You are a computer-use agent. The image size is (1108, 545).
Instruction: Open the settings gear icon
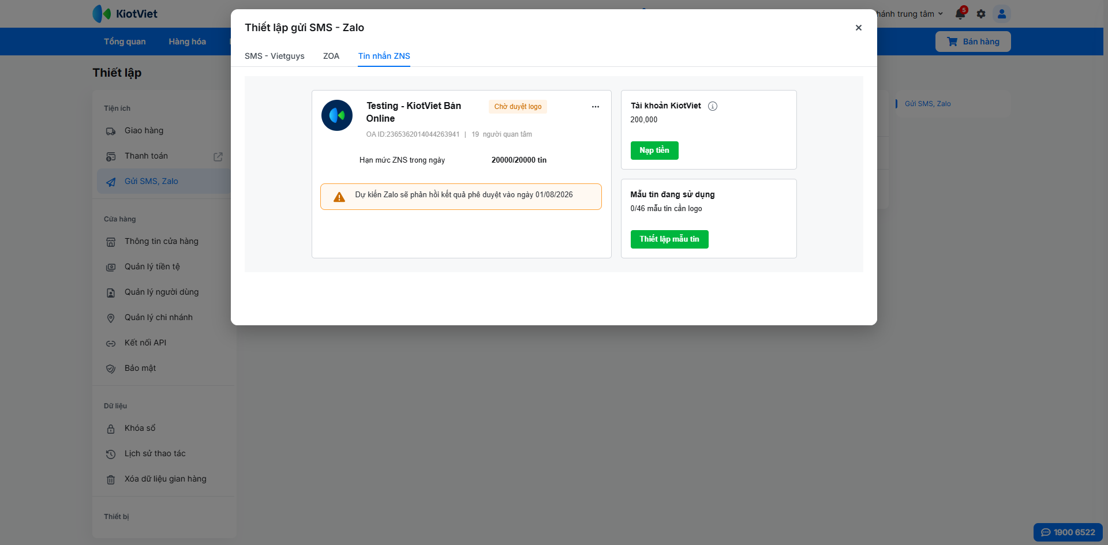pyautogui.click(x=981, y=14)
